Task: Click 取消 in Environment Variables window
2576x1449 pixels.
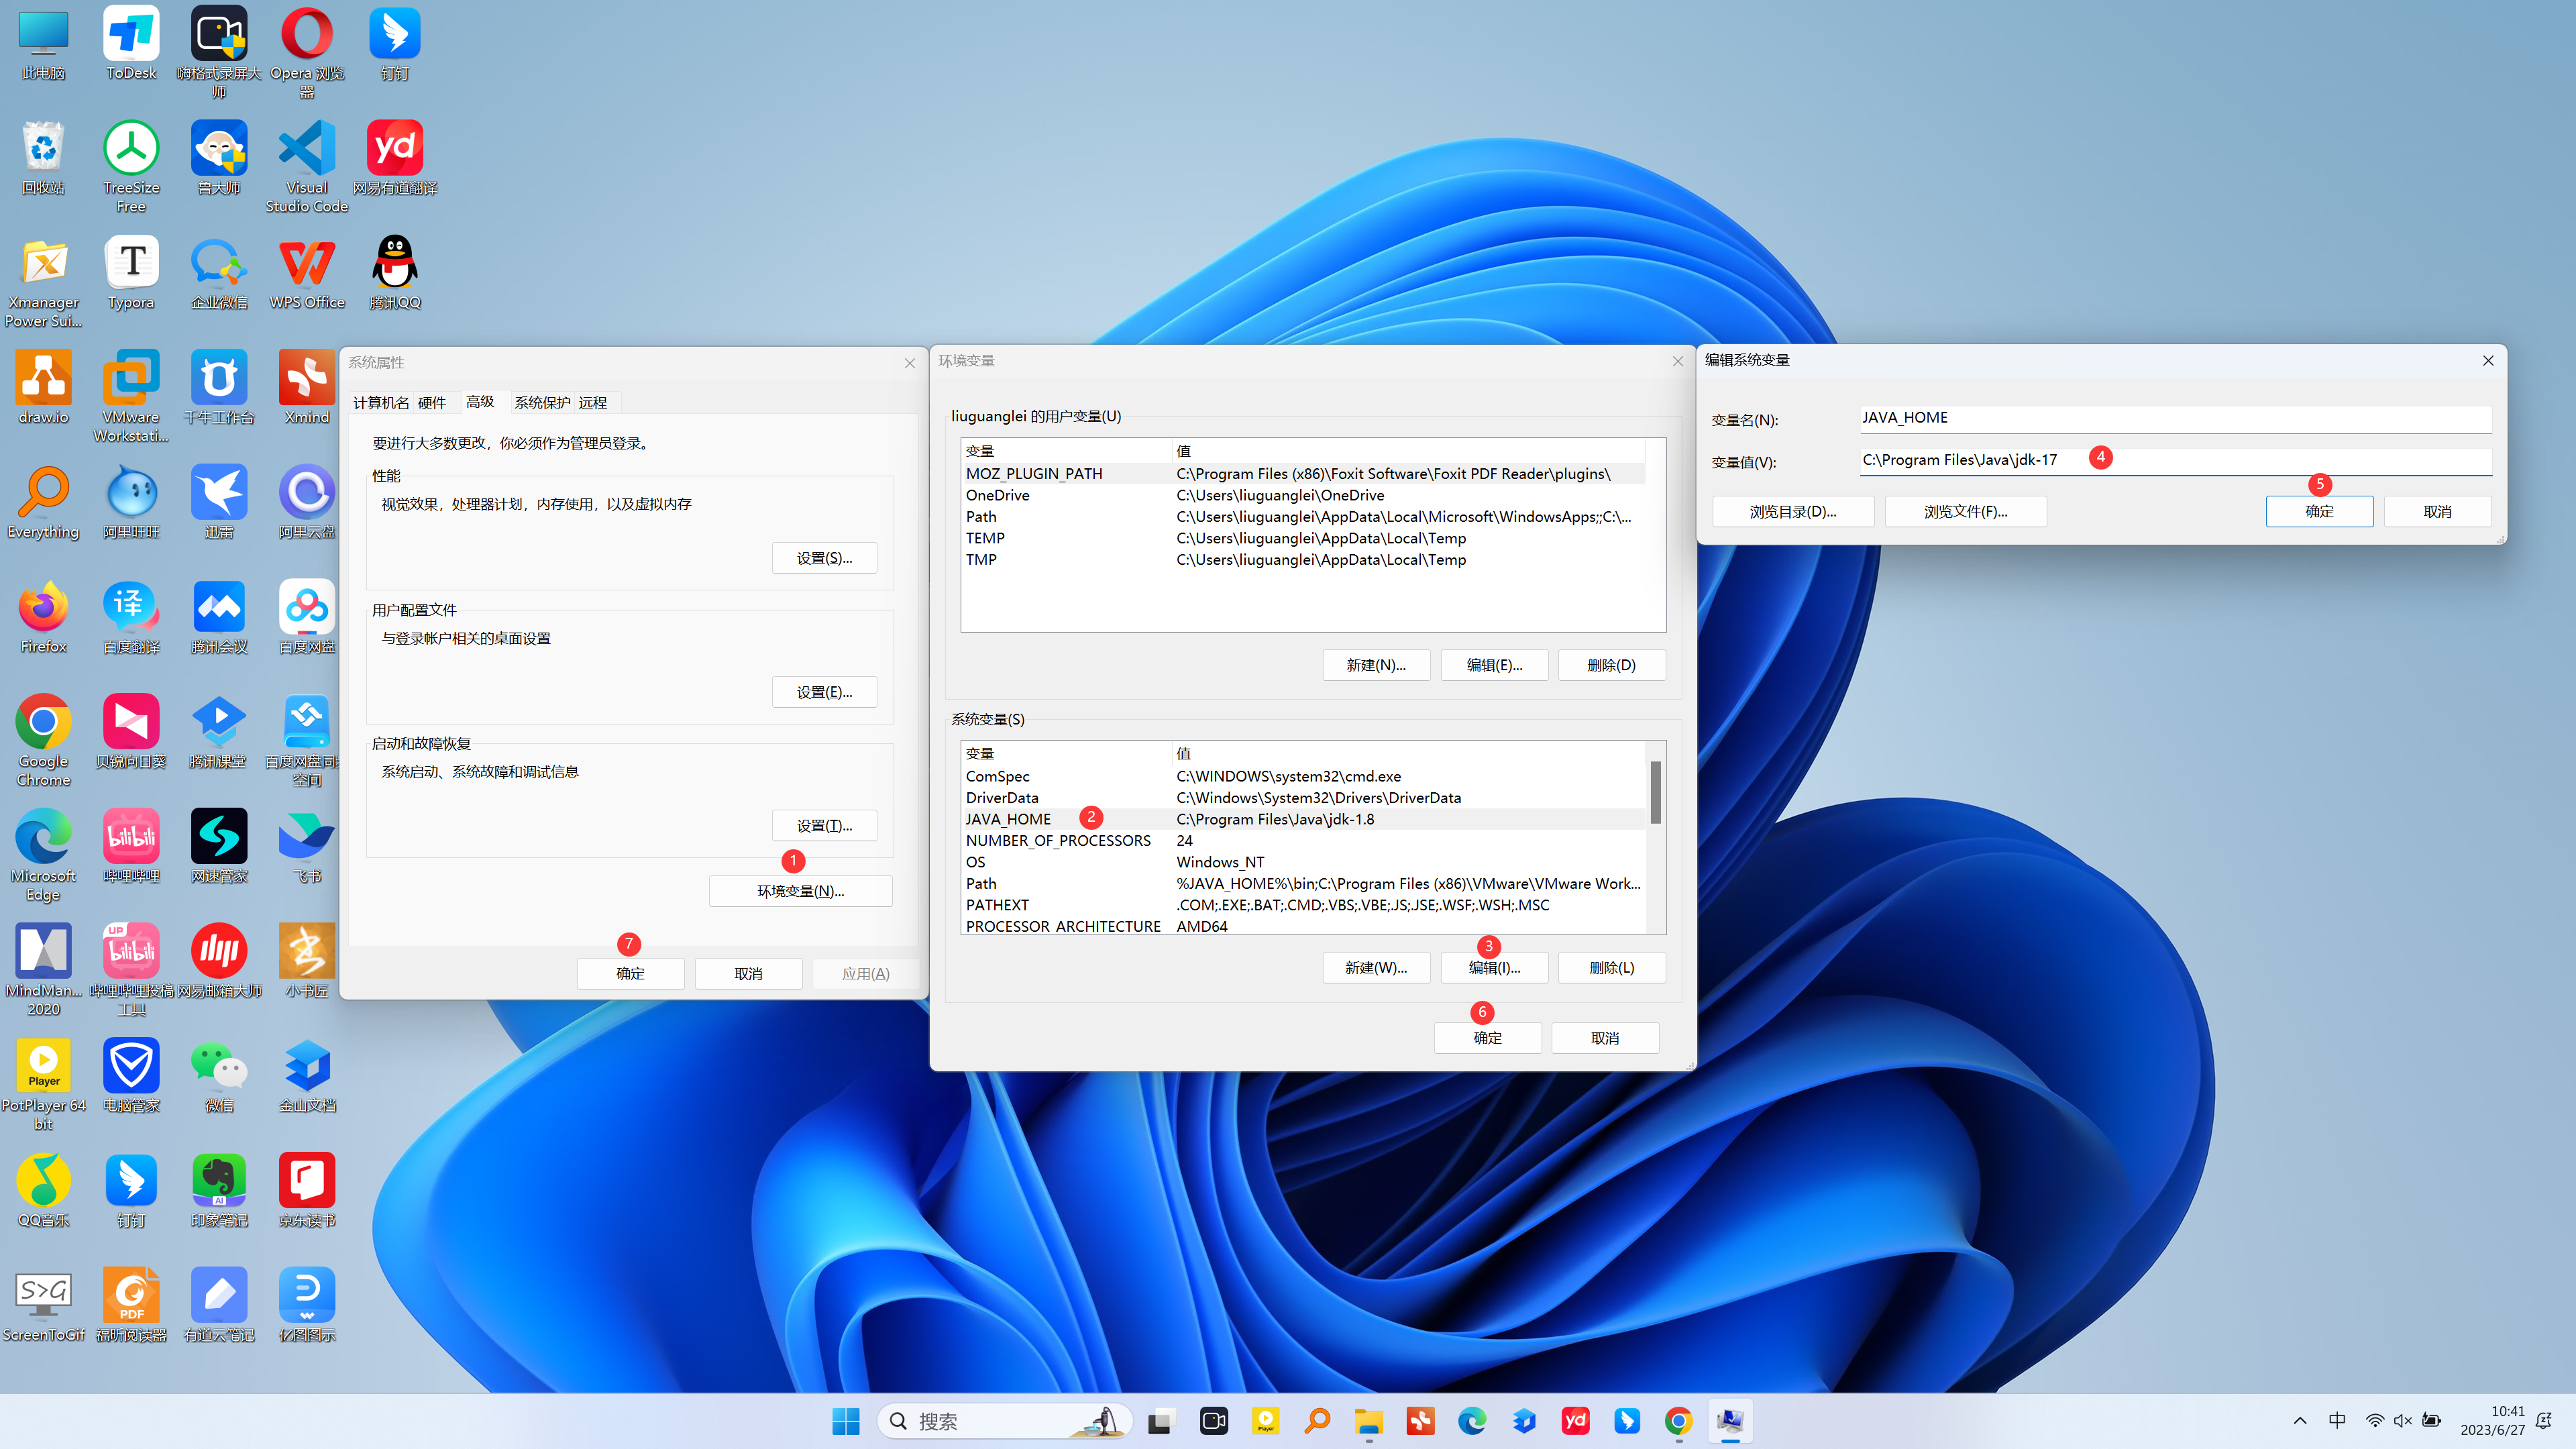Action: 1605,1038
